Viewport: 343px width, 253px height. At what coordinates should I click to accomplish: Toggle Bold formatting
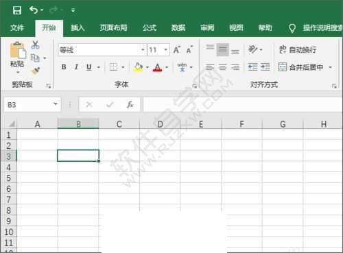(x=64, y=67)
